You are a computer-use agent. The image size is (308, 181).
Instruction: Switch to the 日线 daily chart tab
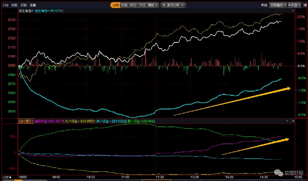124,5
